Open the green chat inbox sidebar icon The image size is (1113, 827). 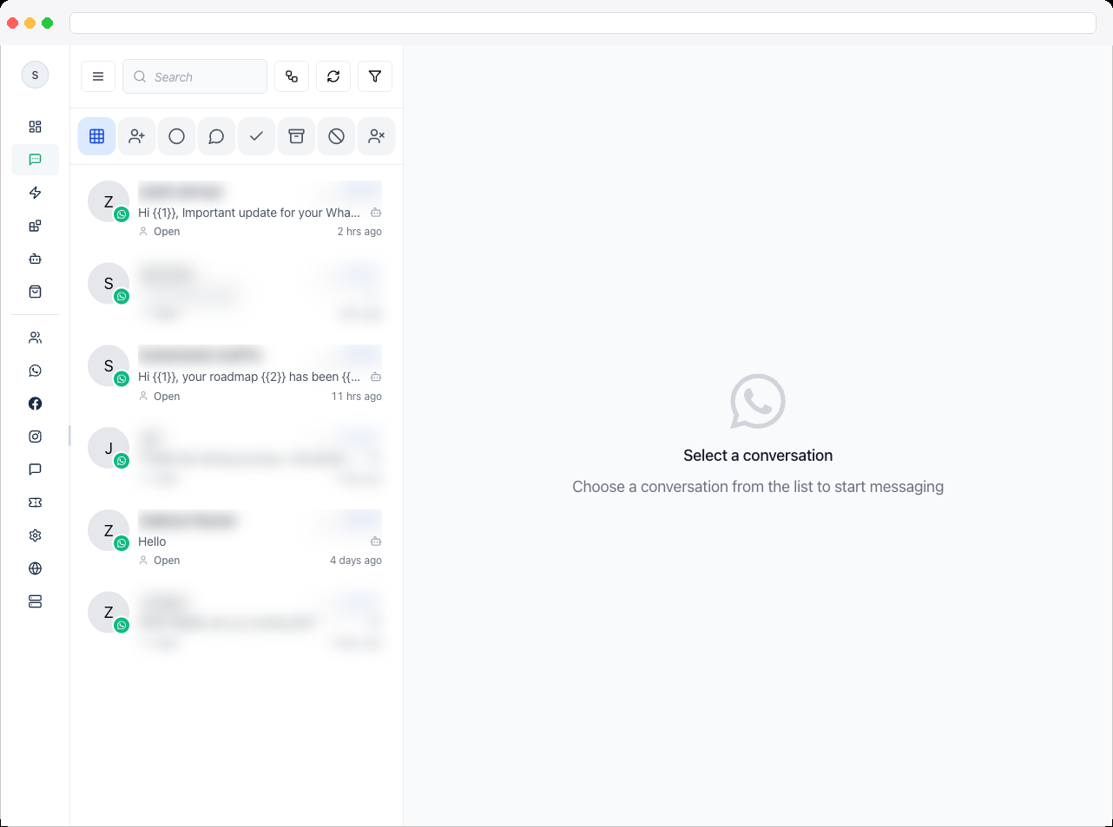tap(35, 160)
